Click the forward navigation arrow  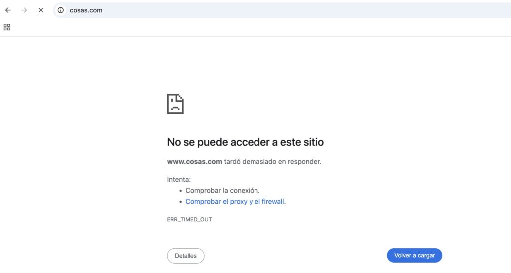point(24,10)
